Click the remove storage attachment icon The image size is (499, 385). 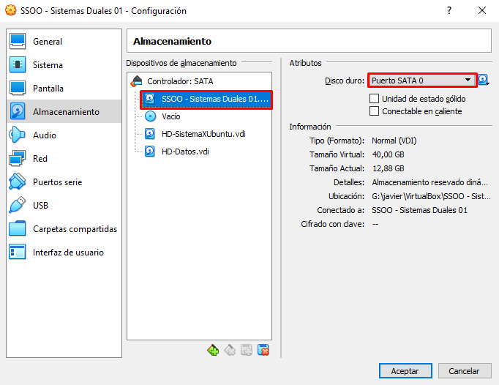(263, 350)
